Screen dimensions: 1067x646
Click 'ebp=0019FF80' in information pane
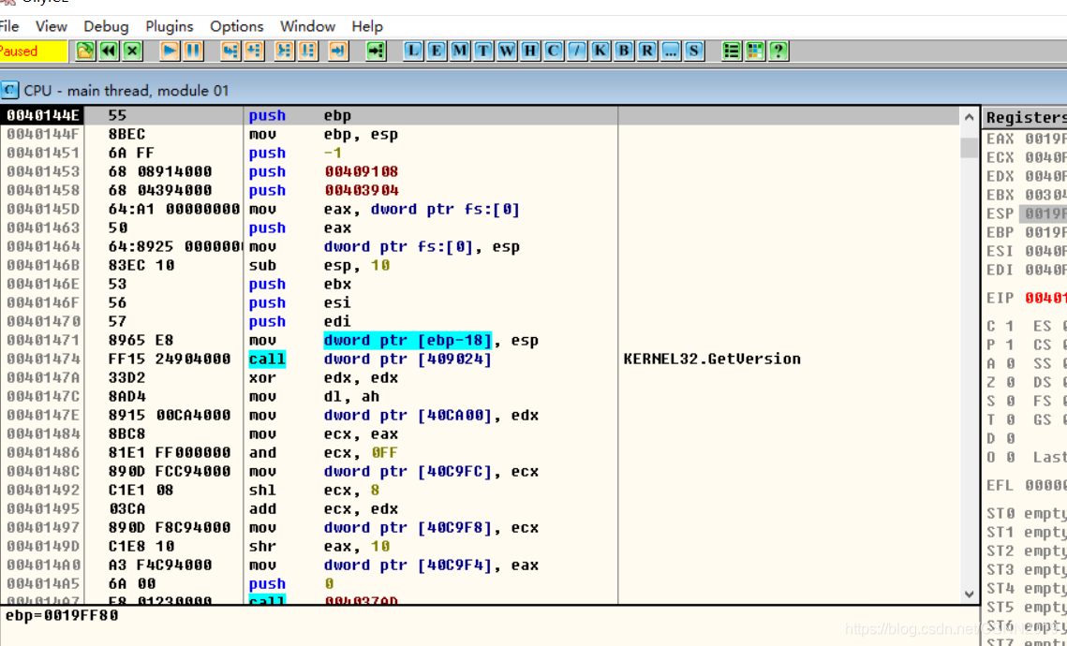(62, 615)
